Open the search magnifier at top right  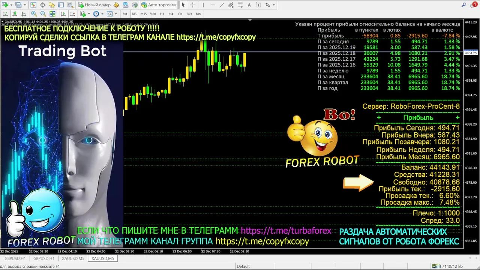(x=464, y=5)
